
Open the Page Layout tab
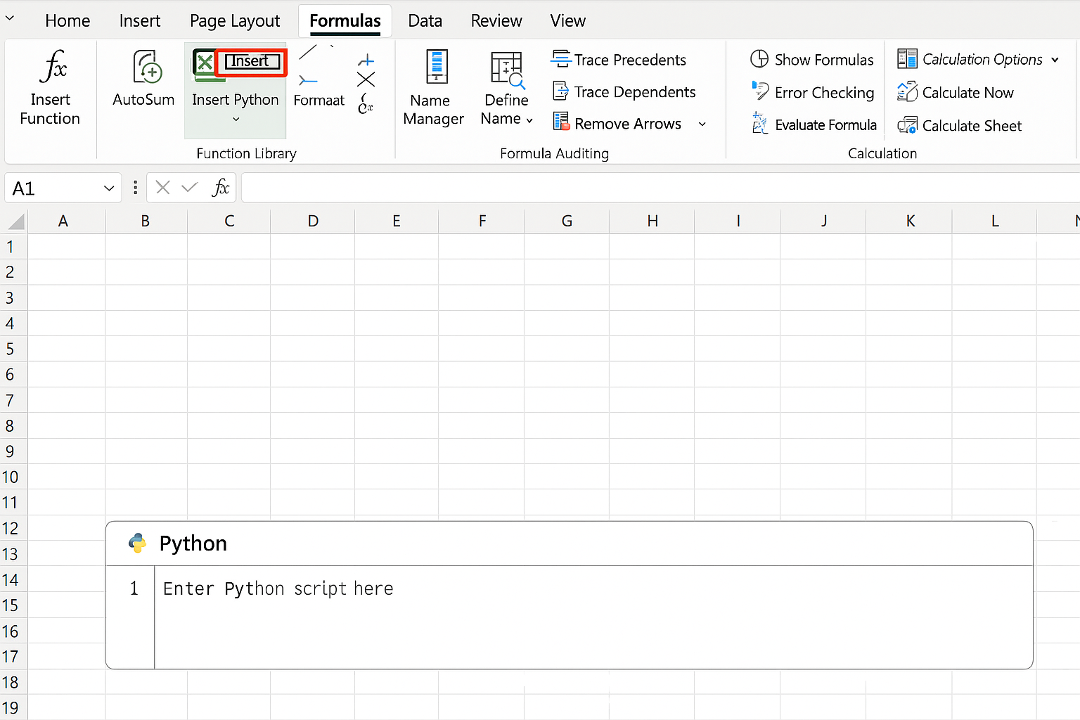click(235, 21)
